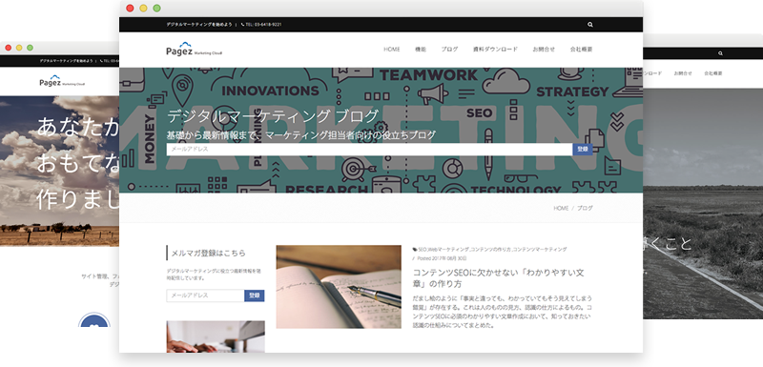Viewport: 763px width, 367px height.
Task: Open the 会社概要 menu item in front window
Action: pos(581,50)
